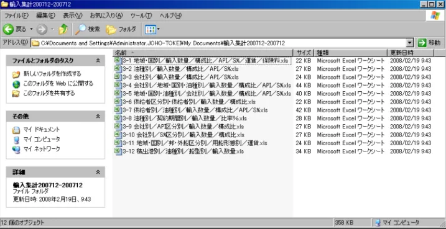Select Excel icon of file 3-4

point(118,85)
